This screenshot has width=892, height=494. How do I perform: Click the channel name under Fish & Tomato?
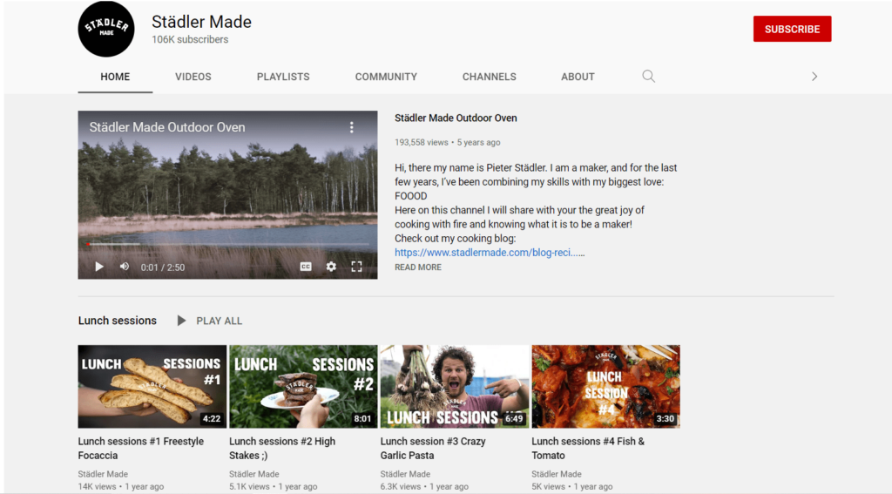[x=557, y=473]
